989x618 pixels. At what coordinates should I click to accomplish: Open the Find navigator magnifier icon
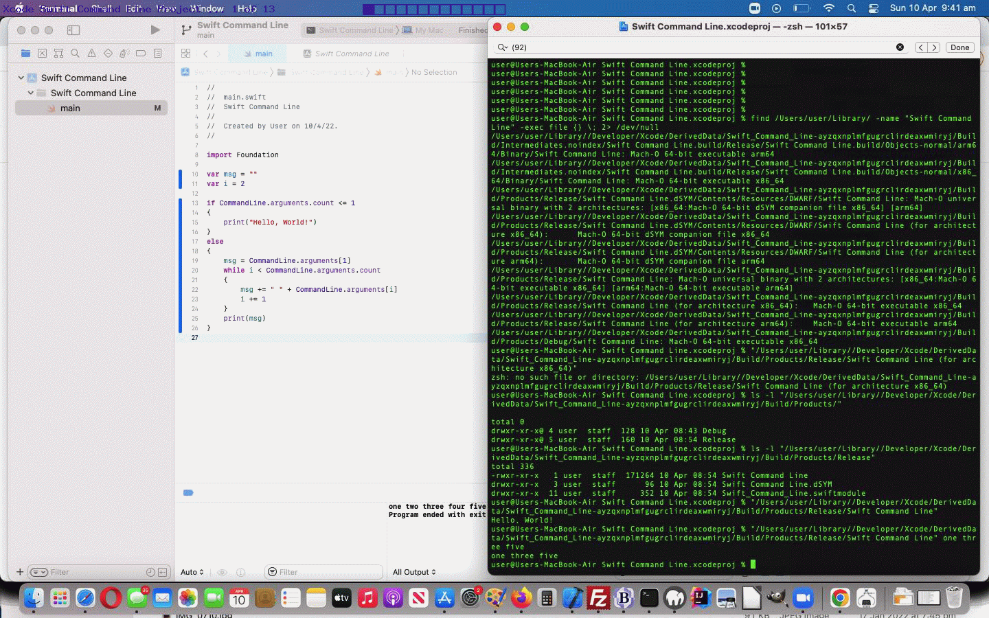75,53
